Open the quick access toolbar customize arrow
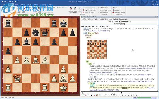Image resolution: width=159 pixels, height=99 pixels. click(17, 2)
